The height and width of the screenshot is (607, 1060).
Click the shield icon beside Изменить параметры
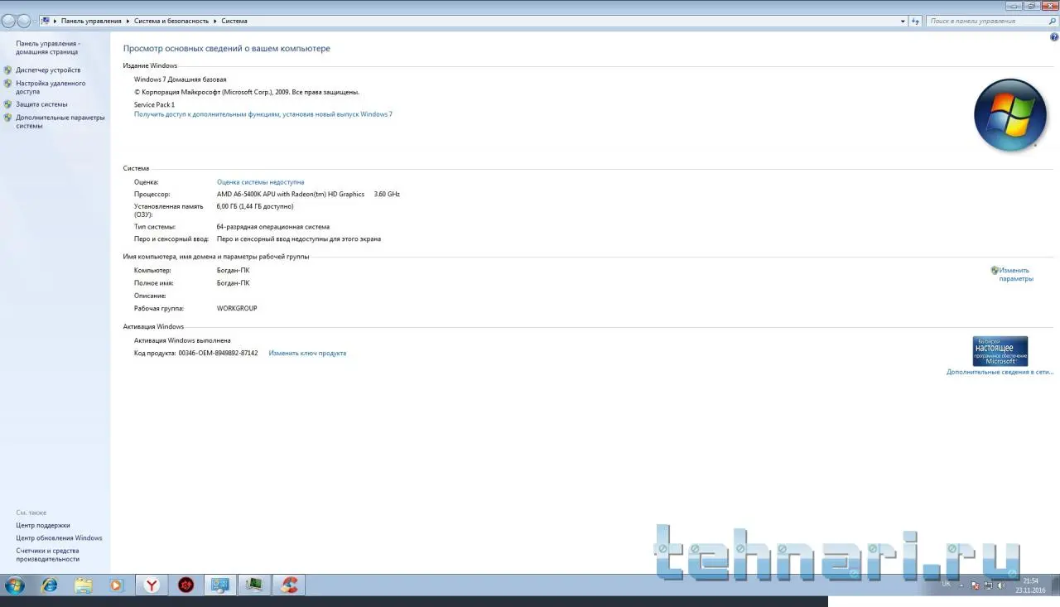click(995, 270)
